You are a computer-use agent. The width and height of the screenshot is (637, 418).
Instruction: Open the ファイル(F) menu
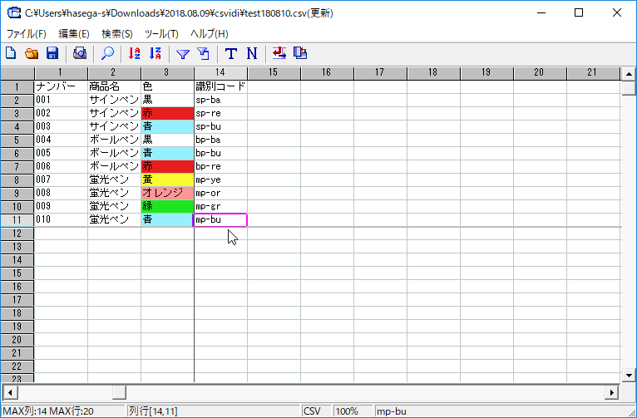click(x=27, y=34)
